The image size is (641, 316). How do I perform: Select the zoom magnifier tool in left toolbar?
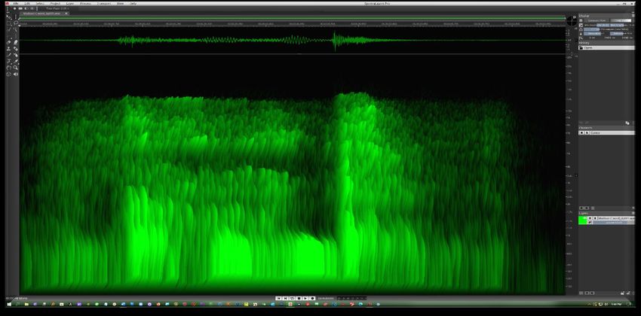click(15, 67)
